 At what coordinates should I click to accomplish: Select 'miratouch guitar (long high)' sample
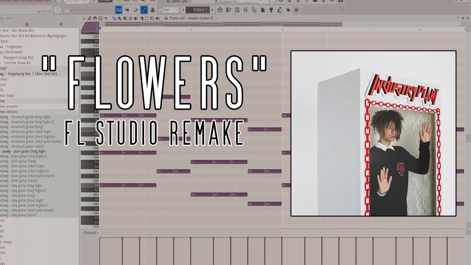(x=25, y=117)
